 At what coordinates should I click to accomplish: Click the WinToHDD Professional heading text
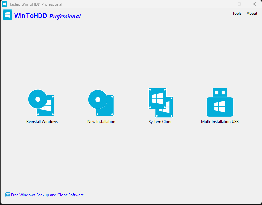point(48,16)
